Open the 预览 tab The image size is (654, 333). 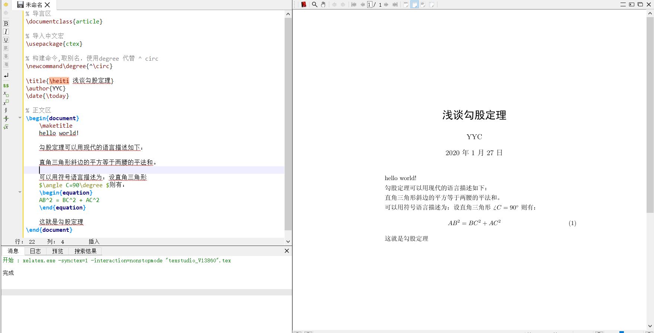pyautogui.click(x=58, y=251)
